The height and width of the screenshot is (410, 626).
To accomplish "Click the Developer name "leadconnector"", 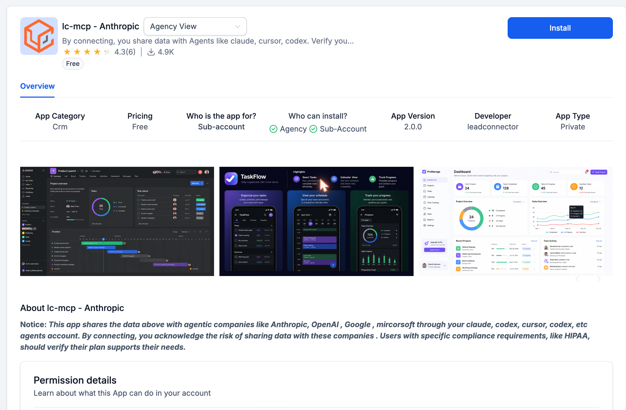I will [x=493, y=127].
